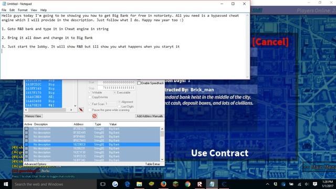Click the Windows search box on taskbar
The width and height of the screenshot is (336, 189).
pos(55,184)
